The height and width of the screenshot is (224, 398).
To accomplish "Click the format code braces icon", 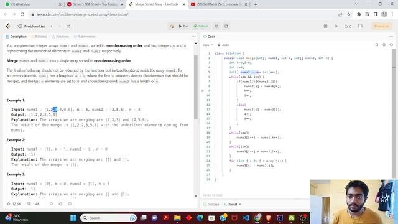I will 384,45.
